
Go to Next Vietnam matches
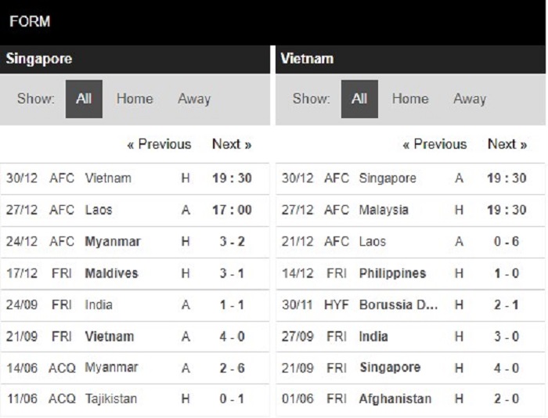pos(507,144)
